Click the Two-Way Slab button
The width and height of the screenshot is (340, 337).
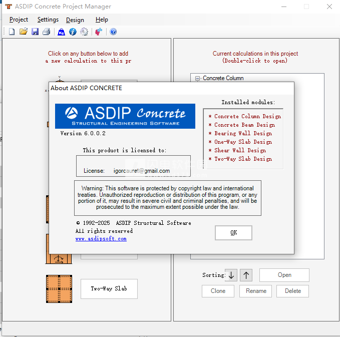coord(109,289)
